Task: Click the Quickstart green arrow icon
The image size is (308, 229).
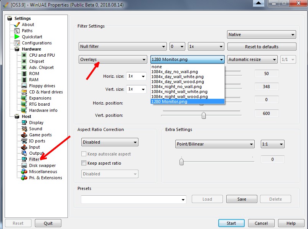Action: 17,37
